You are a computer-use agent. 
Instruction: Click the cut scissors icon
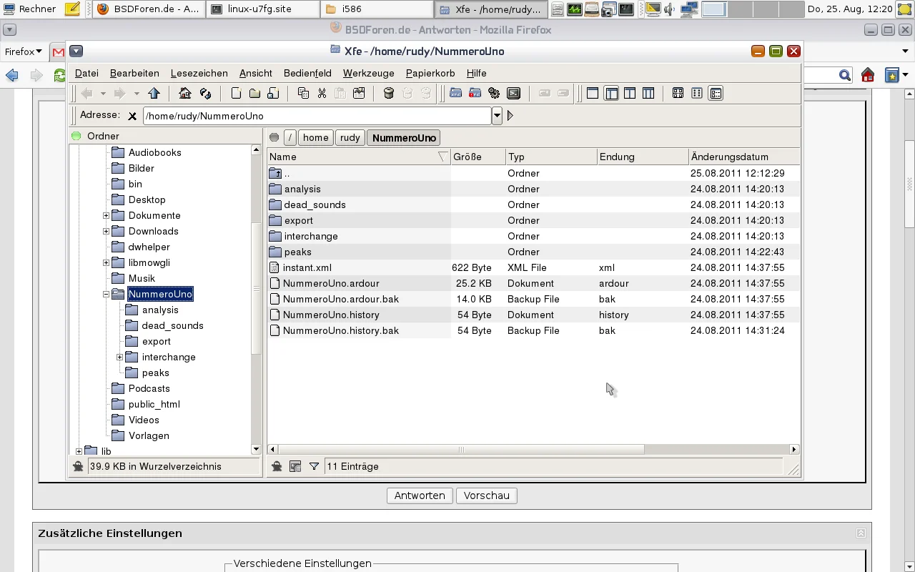point(322,94)
